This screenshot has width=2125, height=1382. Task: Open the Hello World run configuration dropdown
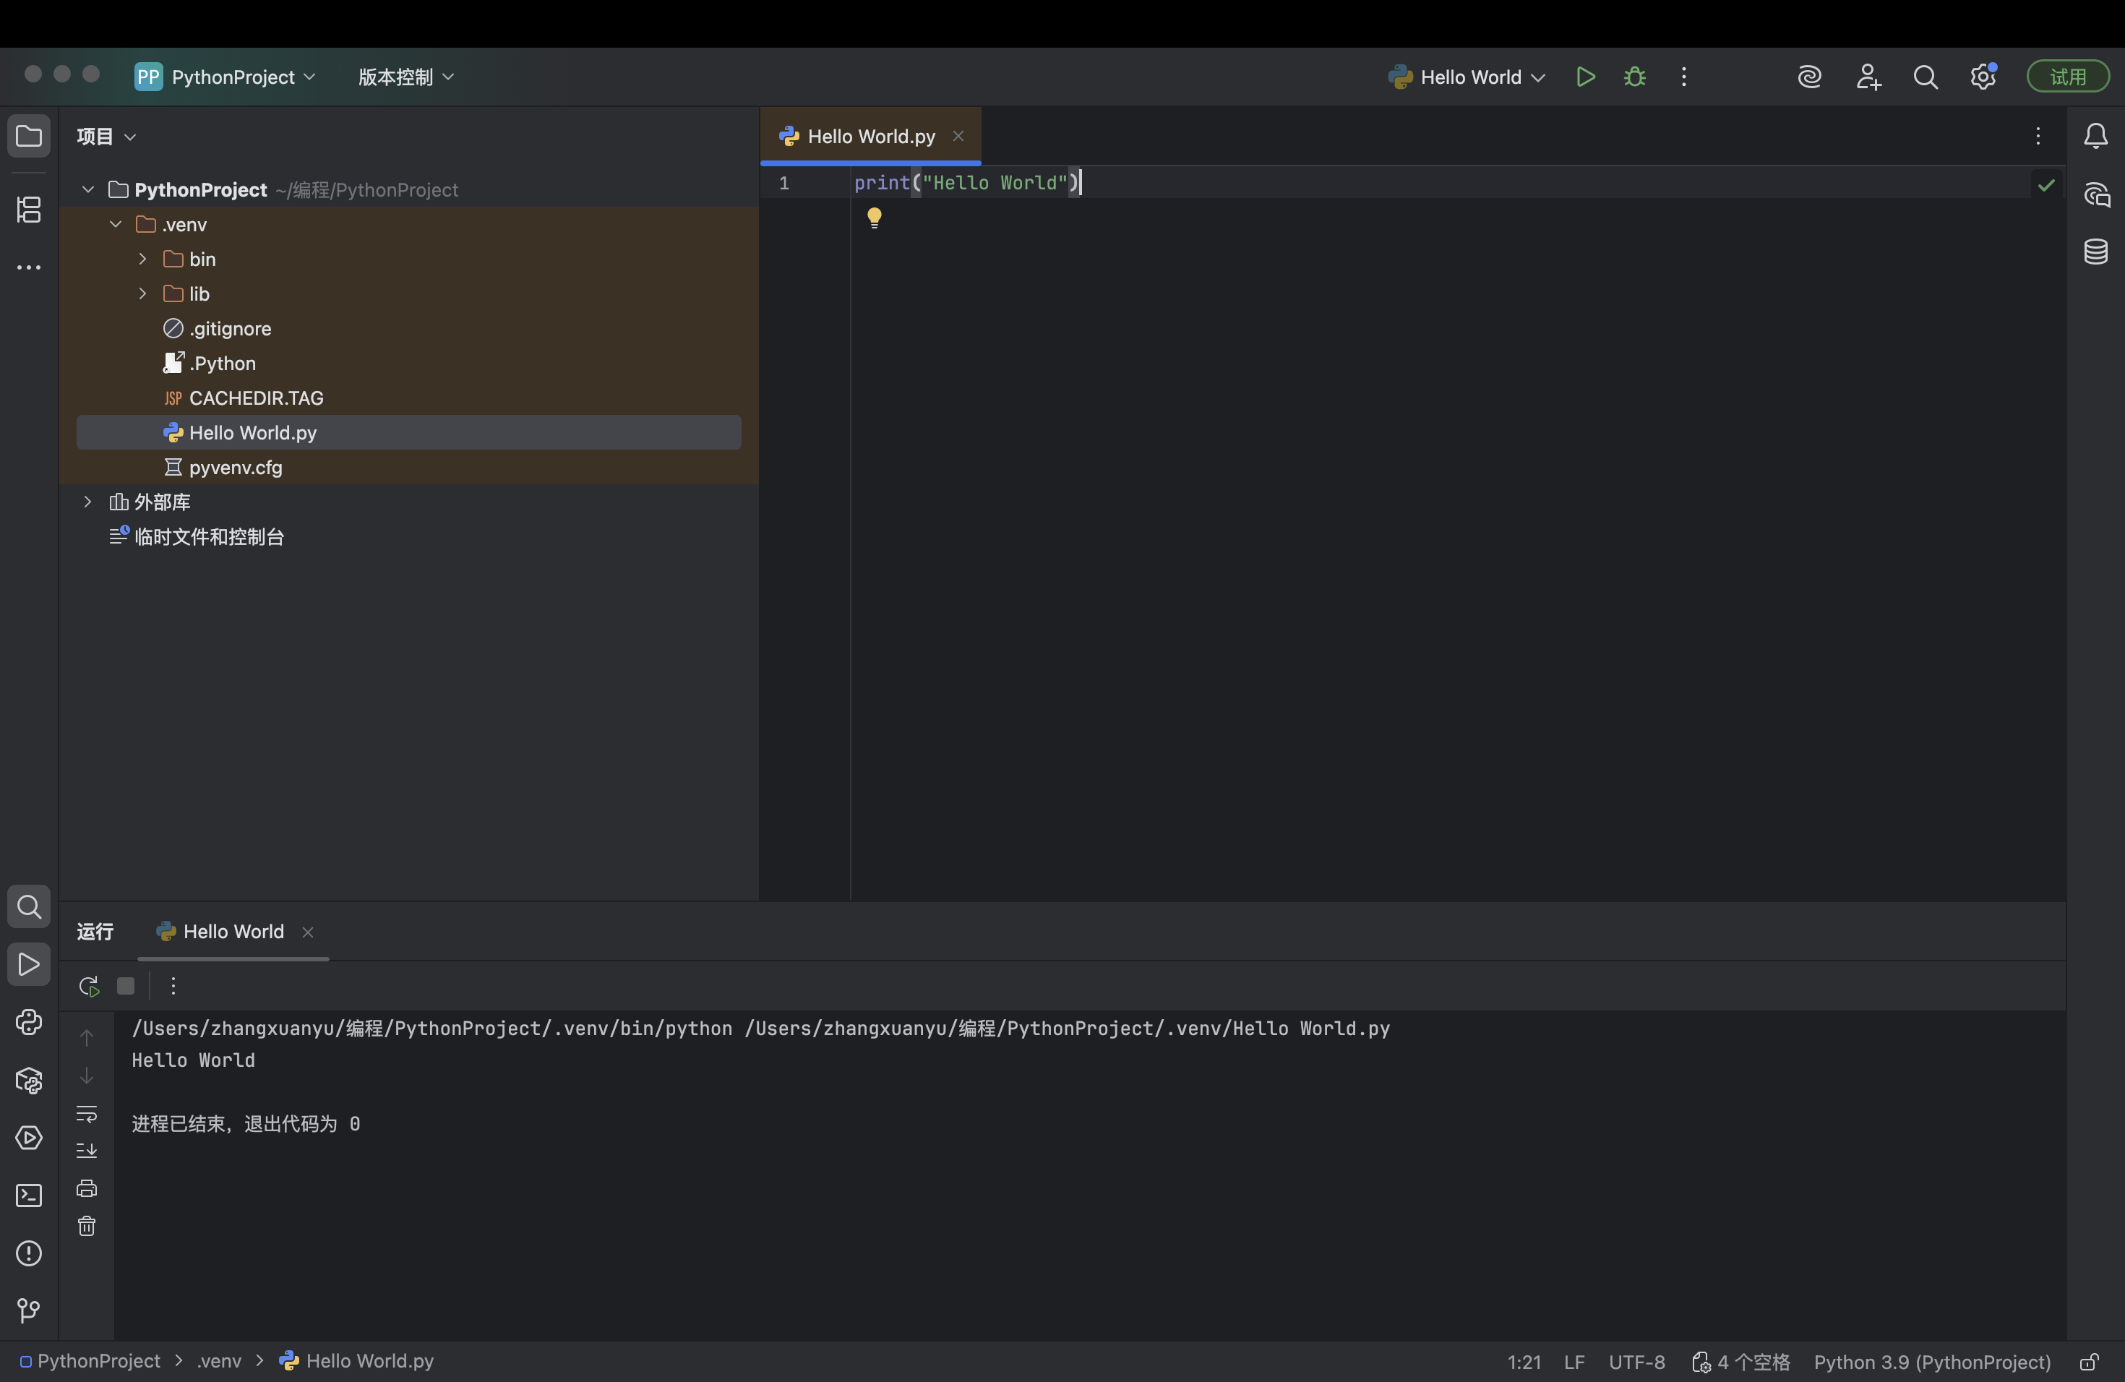[x=1465, y=77]
